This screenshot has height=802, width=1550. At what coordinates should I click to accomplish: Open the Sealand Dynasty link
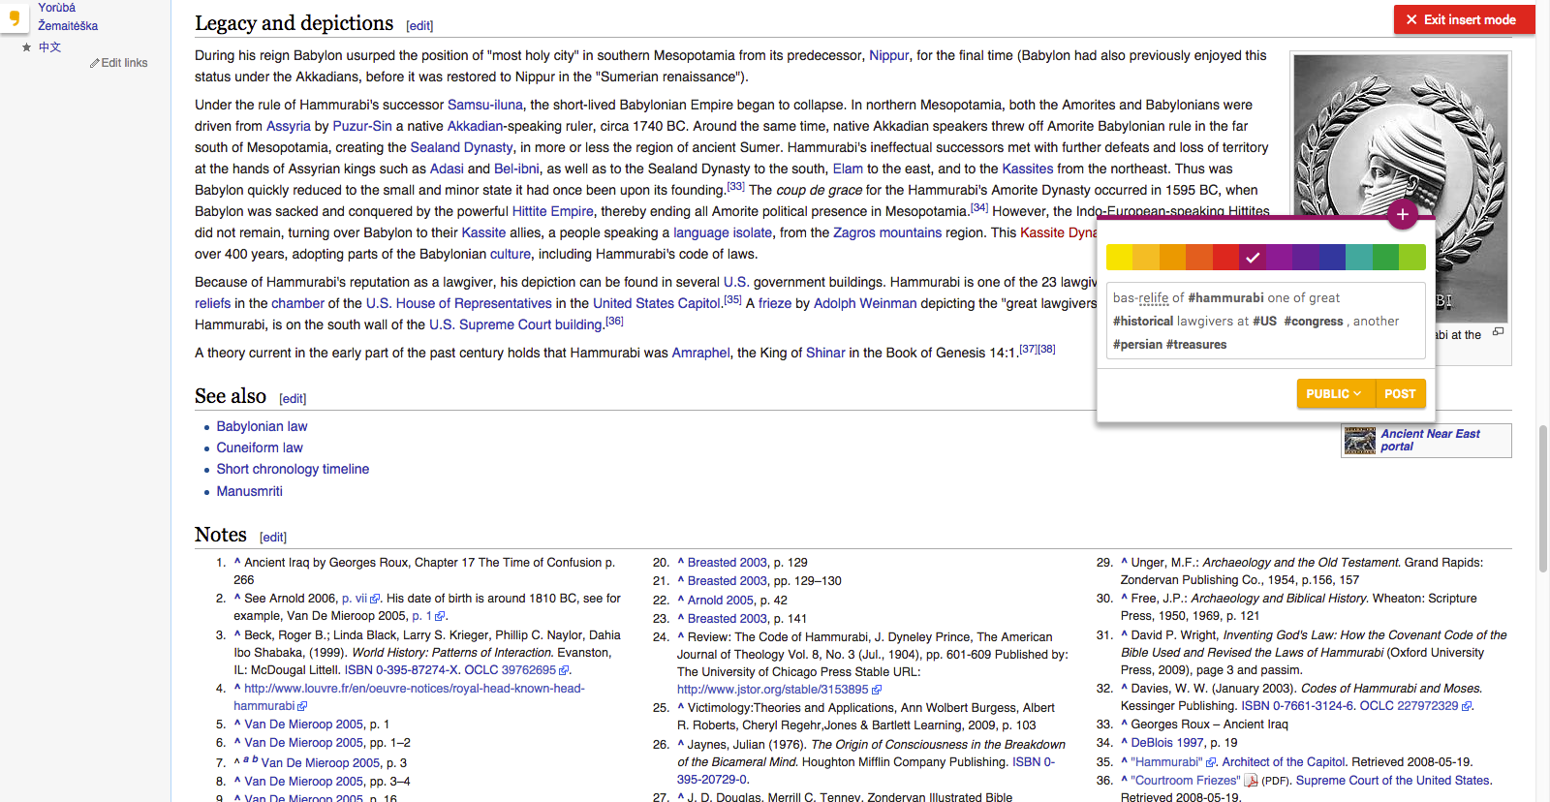pos(461,147)
